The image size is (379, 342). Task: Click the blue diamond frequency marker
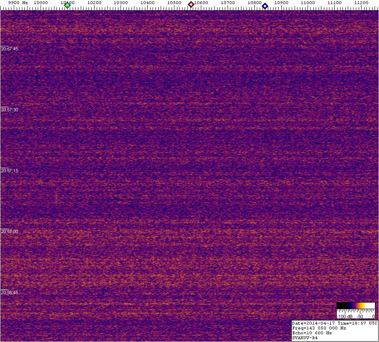[265, 6]
